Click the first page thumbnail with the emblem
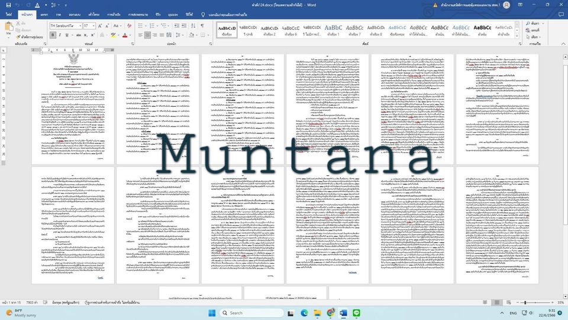568x320 pixels. 73,109
